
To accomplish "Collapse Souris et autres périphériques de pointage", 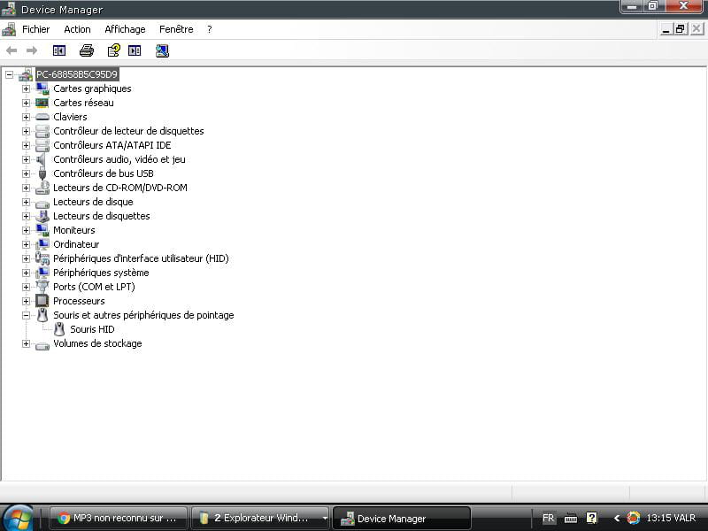I will [26, 315].
